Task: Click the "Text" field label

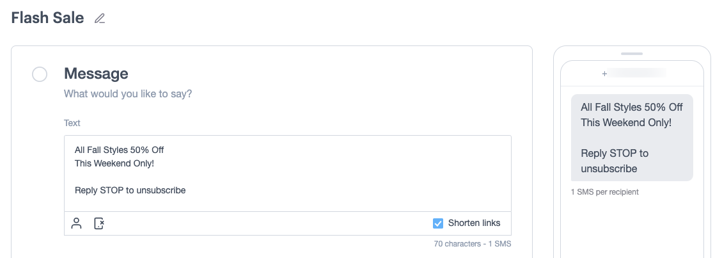Action: click(x=72, y=123)
